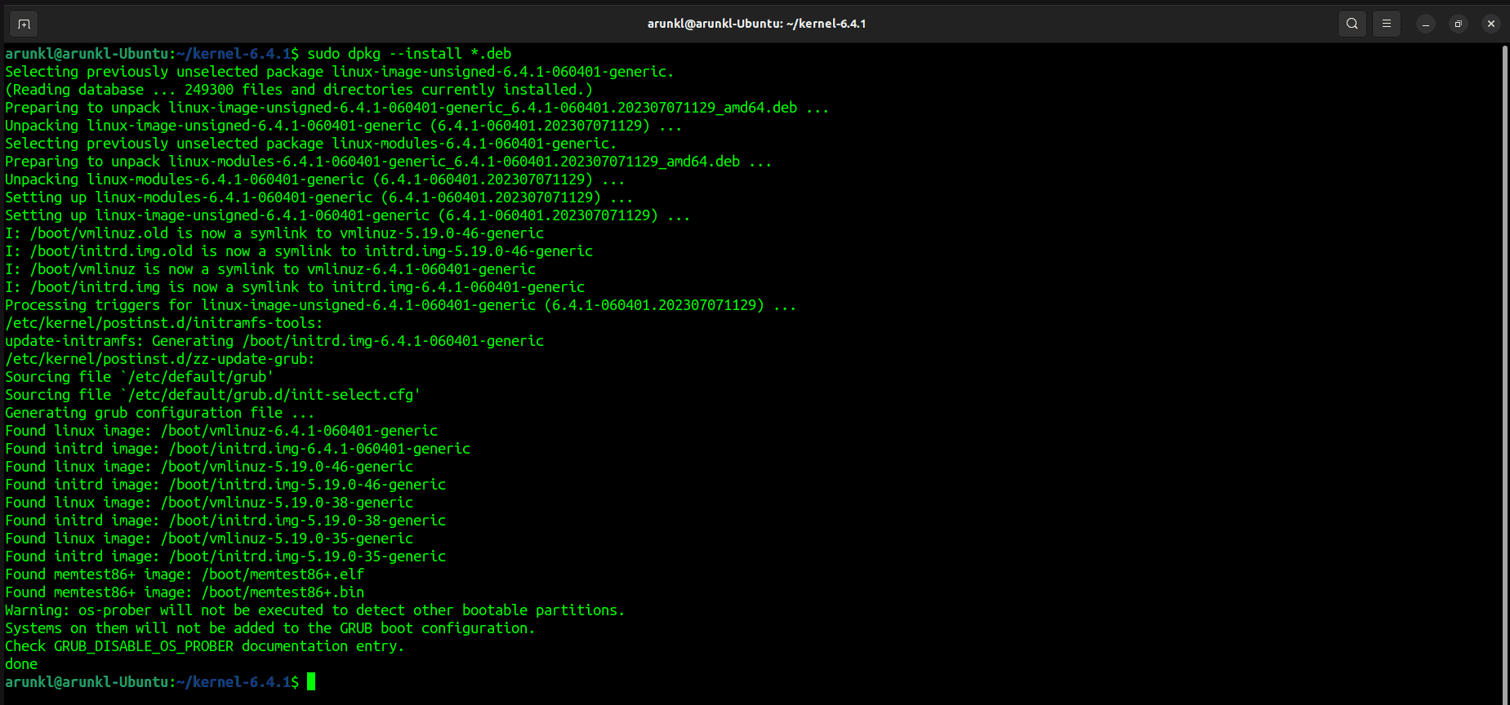Click the line 'Unpacking linux-image-unsigned-6.4.1-060401-generic'

click(x=343, y=126)
